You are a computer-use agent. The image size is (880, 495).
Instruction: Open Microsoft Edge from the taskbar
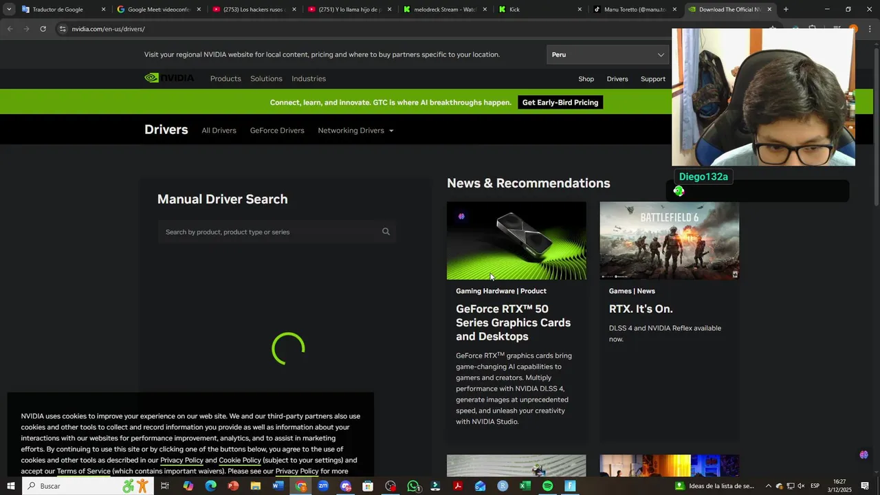(210, 486)
